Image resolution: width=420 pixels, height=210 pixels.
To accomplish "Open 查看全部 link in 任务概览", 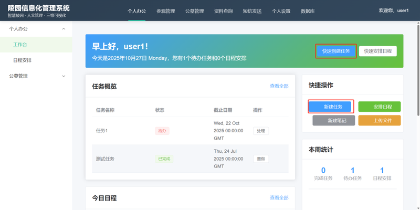I will [279, 86].
